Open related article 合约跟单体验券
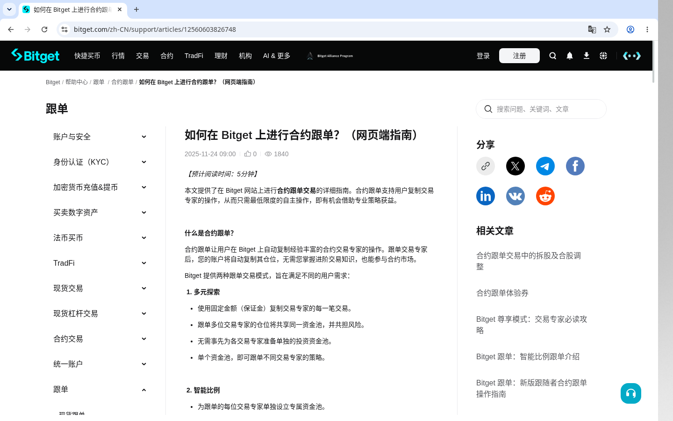 [502, 293]
